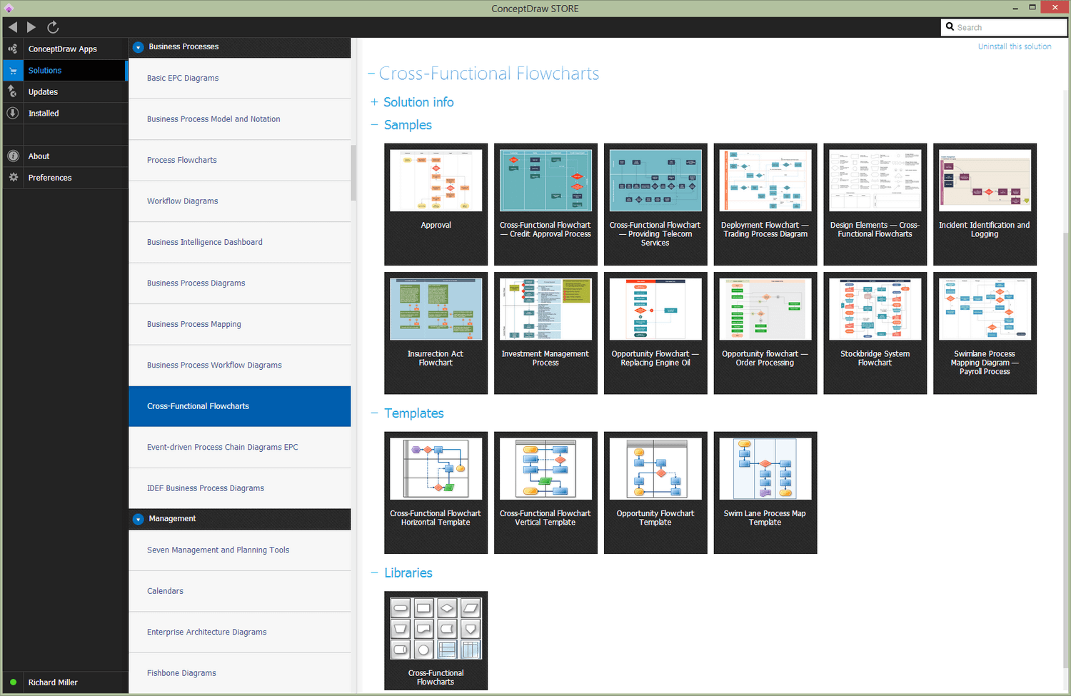Image resolution: width=1071 pixels, height=696 pixels.
Task: Select Business Process Workflow Diagrams
Action: click(240, 365)
